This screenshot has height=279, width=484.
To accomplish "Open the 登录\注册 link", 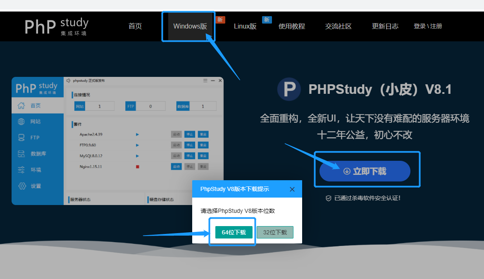I will (428, 26).
